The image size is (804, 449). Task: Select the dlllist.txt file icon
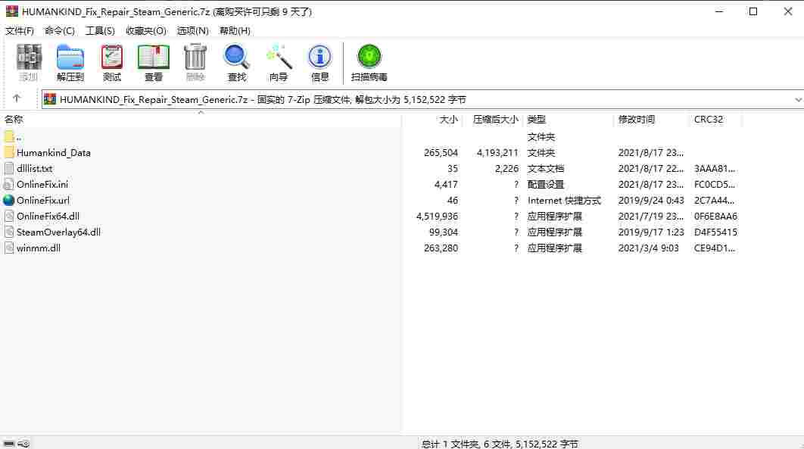[9, 168]
